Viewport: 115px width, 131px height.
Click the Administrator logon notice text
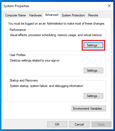[57, 24]
